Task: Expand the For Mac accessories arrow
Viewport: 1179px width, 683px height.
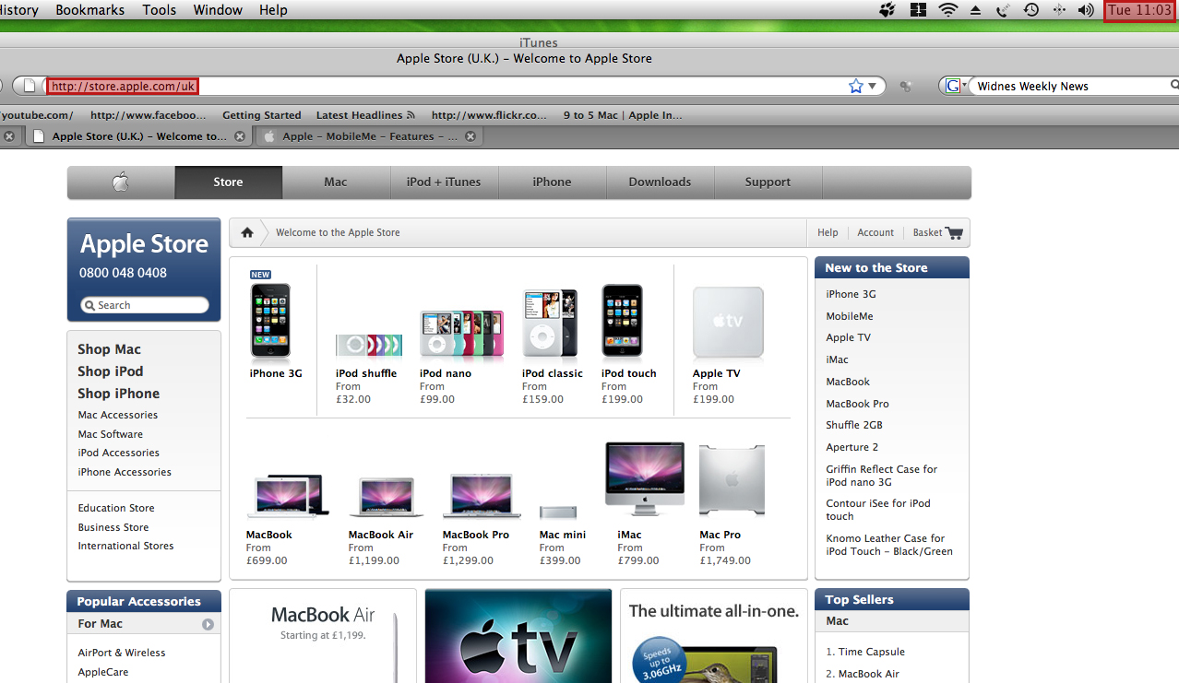Action: 208,624
